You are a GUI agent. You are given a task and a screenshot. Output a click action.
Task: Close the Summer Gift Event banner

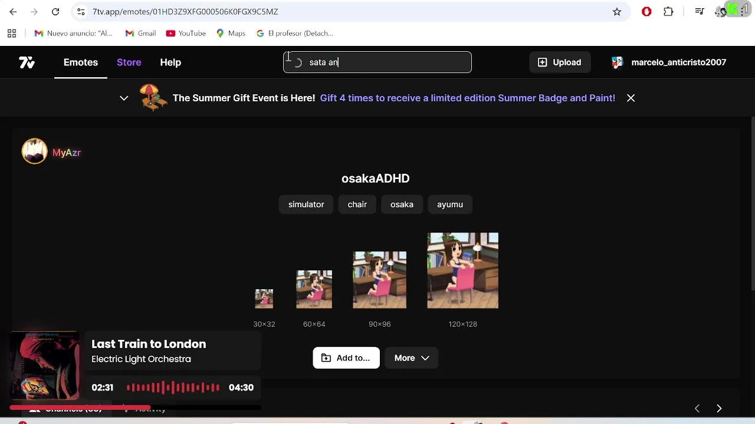[x=631, y=98]
